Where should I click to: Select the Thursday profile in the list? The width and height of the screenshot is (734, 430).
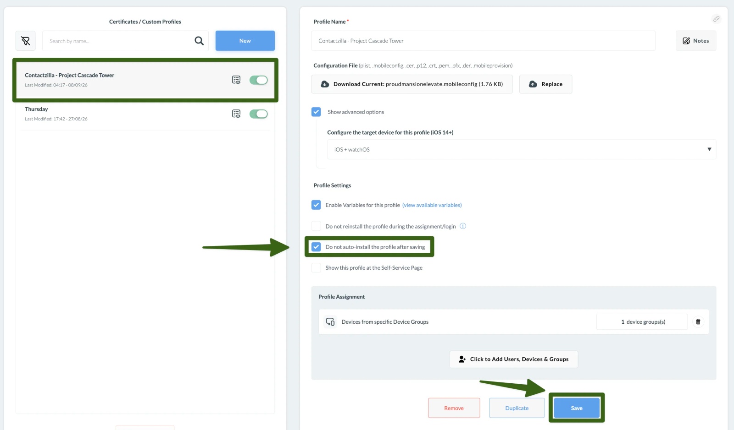pos(145,114)
